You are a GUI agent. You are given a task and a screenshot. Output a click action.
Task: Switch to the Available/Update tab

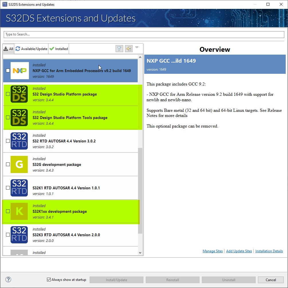coord(31,49)
